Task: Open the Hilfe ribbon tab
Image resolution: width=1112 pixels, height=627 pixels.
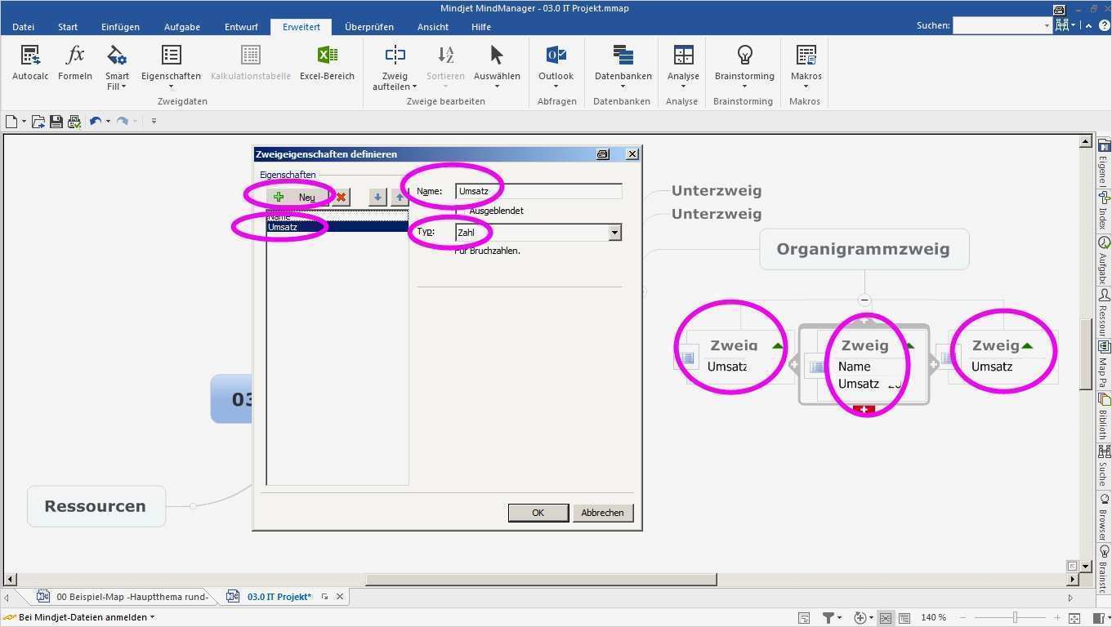Action: 481,27
